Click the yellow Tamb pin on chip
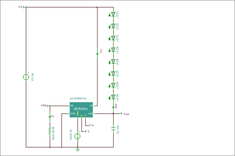The image size is (235, 156). point(78,114)
